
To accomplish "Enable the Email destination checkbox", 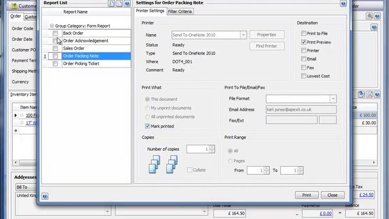I will point(303,59).
